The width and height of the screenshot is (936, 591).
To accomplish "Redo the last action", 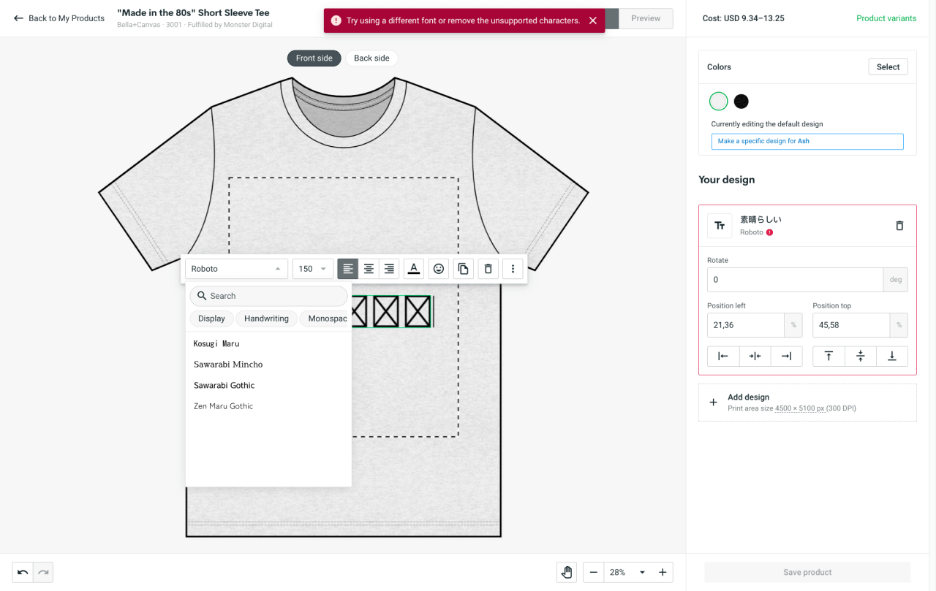I will click(x=43, y=572).
